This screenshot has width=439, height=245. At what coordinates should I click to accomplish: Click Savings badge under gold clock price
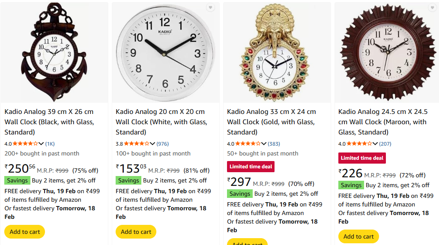pos(240,194)
